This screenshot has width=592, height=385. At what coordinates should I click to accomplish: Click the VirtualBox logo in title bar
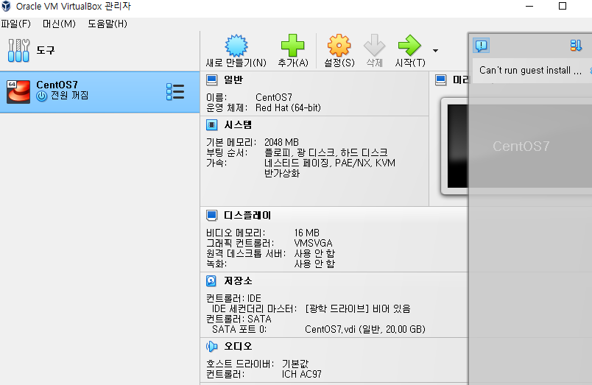6,6
